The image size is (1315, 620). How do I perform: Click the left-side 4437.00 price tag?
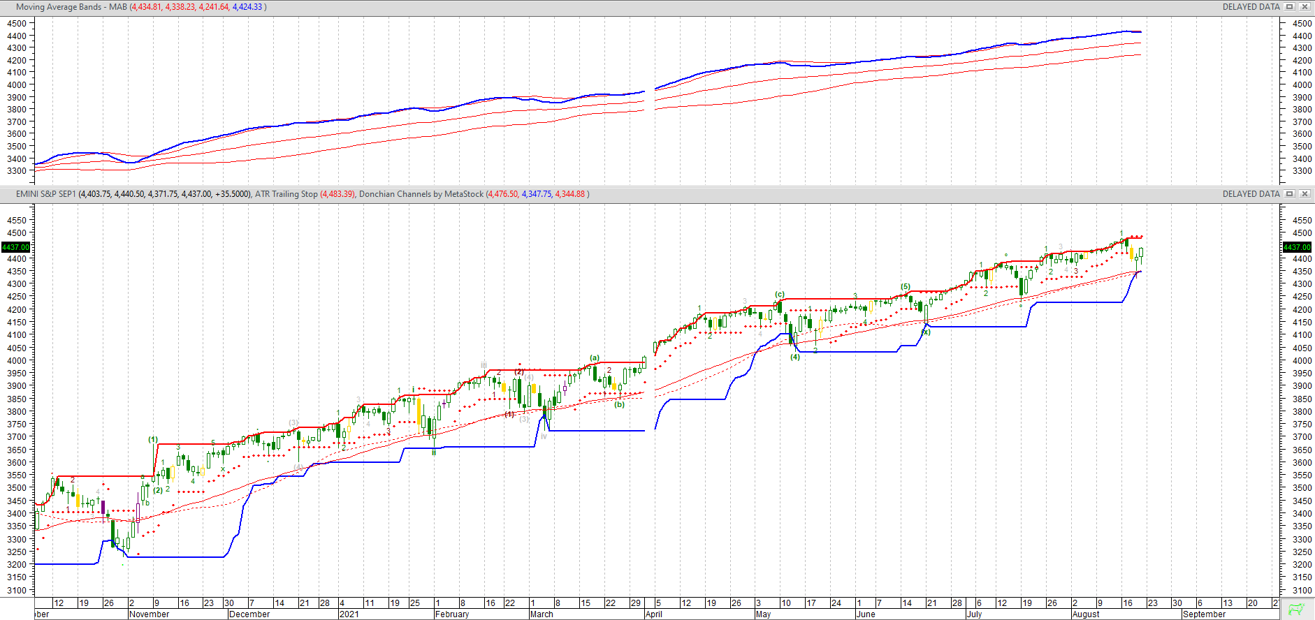pyautogui.click(x=16, y=247)
